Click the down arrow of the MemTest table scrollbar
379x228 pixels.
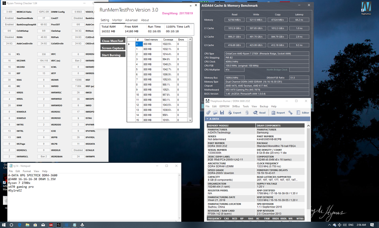pyautogui.click(x=190, y=120)
